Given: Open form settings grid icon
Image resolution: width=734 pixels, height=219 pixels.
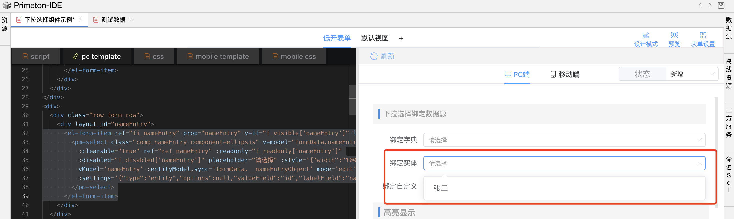Looking at the screenshot, I should point(703,35).
